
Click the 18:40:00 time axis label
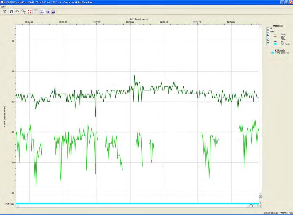[130, 22]
